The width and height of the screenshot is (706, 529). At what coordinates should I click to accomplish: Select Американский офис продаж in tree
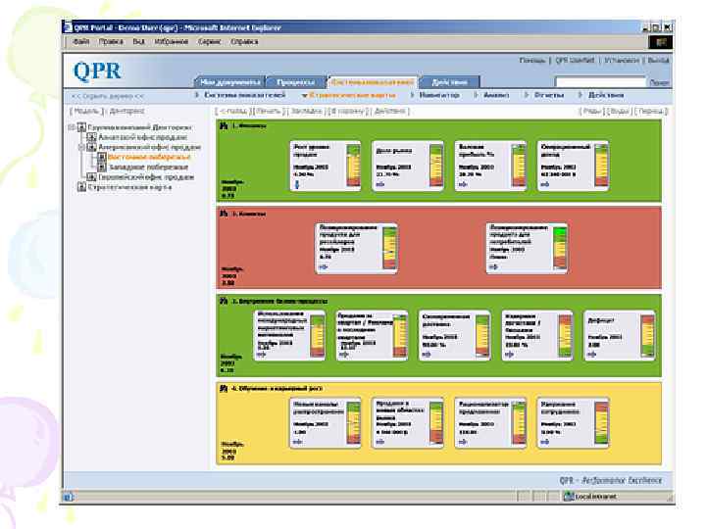click(149, 147)
